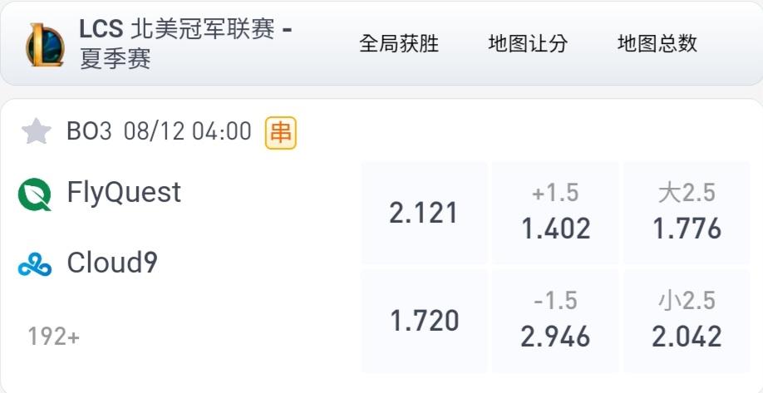Choose FlyQuest +1.5 handicap at 1.402
Viewport: 763px width, 393px height.
[555, 213]
